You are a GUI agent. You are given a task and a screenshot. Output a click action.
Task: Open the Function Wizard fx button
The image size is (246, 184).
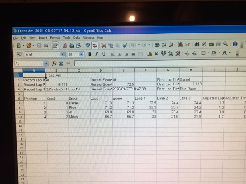pyautogui.click(x=54, y=63)
